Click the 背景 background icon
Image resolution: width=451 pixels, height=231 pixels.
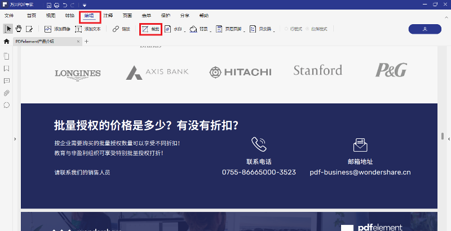pos(193,29)
